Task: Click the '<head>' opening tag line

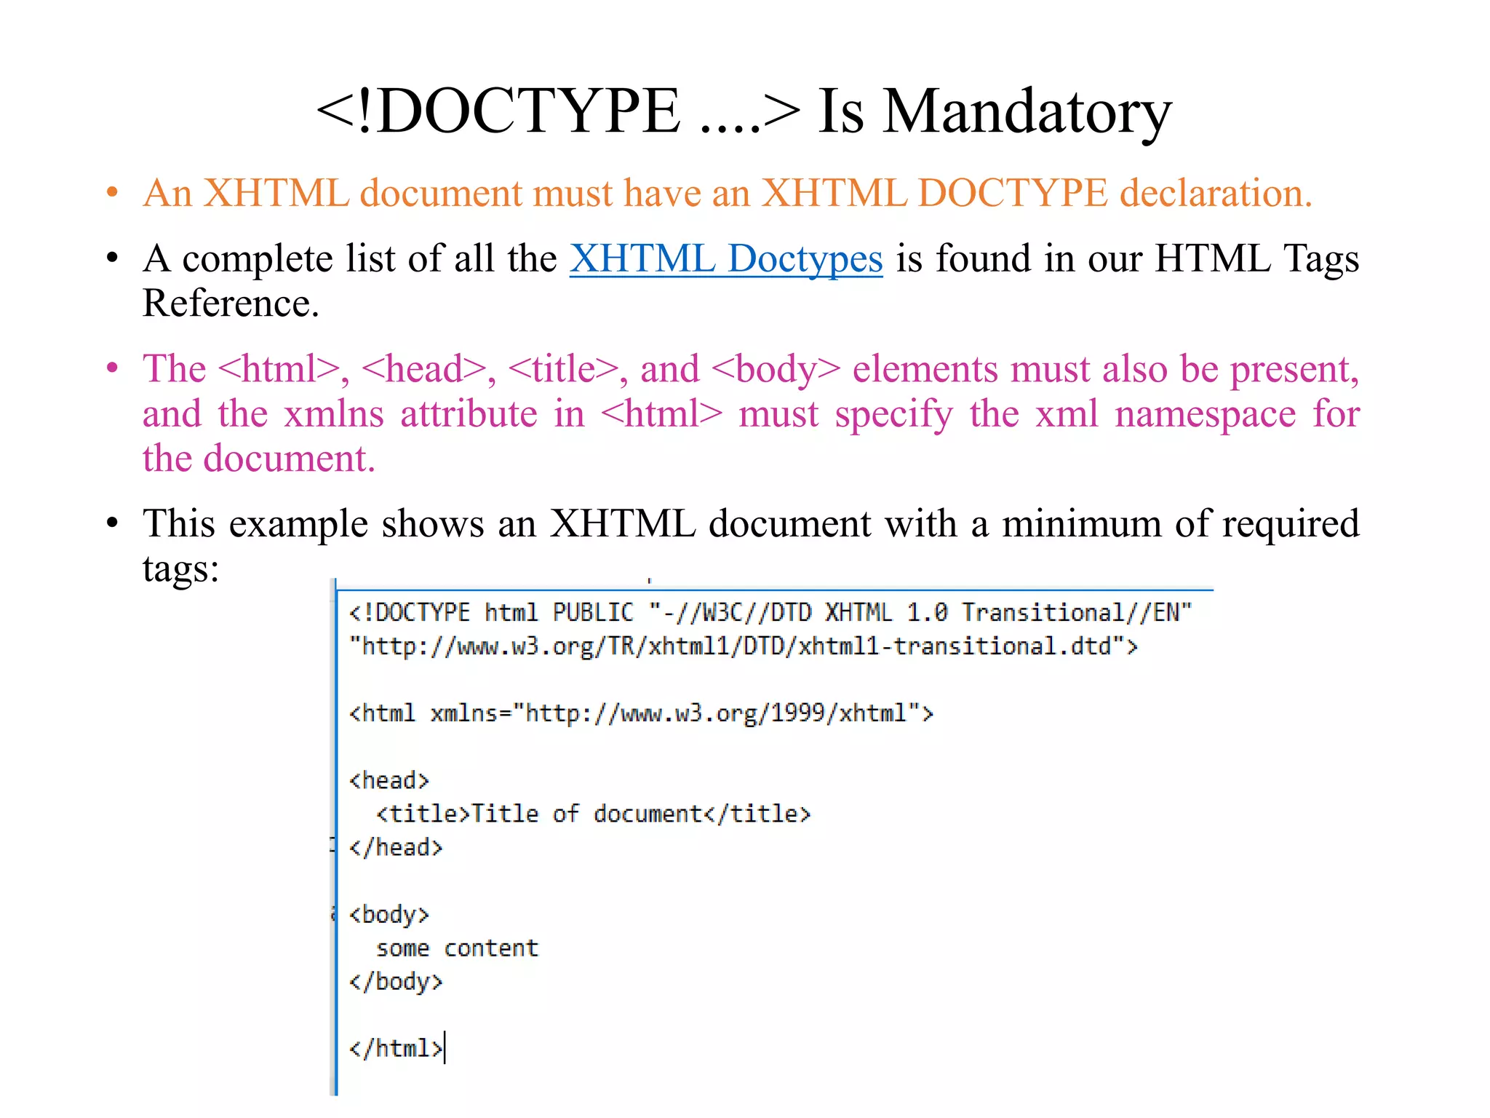Action: pos(389,780)
